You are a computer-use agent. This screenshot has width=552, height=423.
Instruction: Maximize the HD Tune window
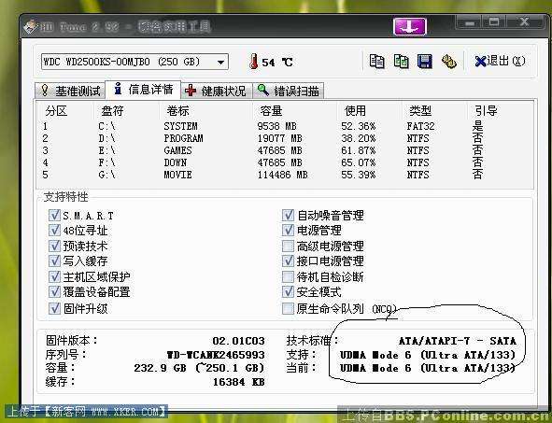pyautogui.click(x=493, y=22)
